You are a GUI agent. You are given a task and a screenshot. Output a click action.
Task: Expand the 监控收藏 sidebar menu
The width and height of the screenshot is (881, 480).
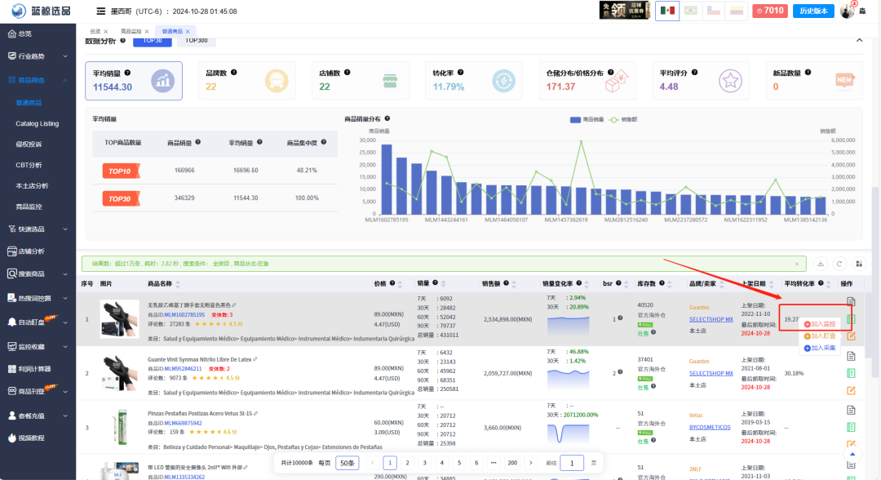tap(38, 347)
